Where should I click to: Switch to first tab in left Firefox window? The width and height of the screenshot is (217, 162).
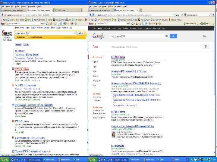point(13,10)
